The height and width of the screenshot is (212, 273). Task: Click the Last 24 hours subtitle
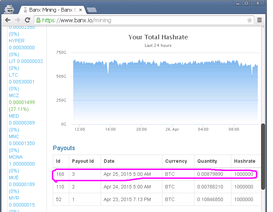(158, 45)
